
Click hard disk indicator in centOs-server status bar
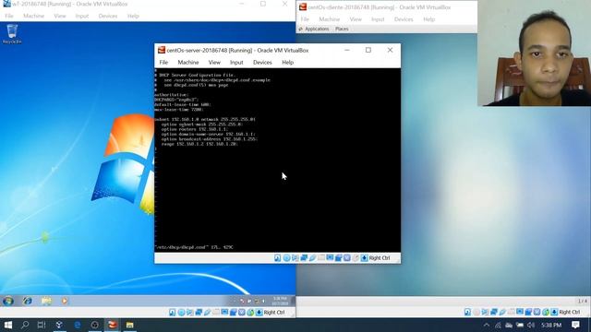(x=278, y=258)
